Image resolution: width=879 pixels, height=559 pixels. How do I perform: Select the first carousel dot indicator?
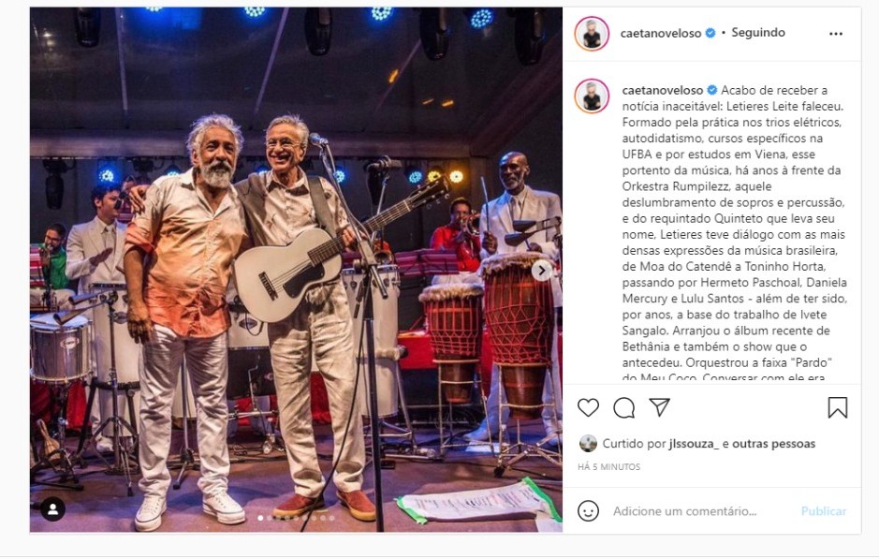click(260, 518)
